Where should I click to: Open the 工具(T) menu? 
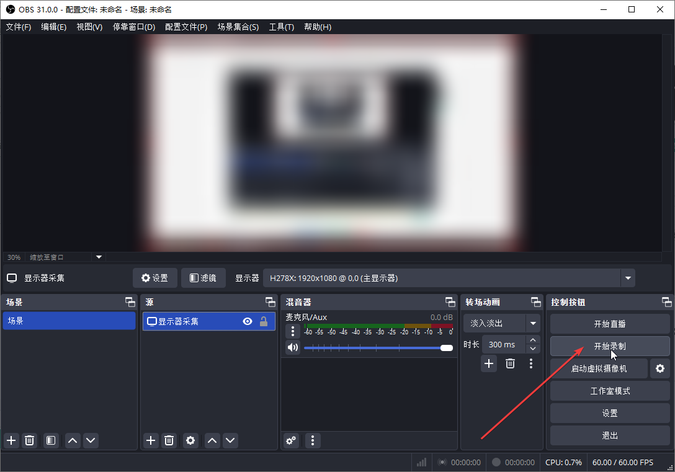(x=281, y=27)
